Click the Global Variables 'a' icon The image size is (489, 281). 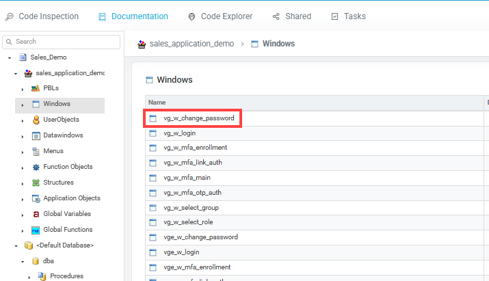coord(36,214)
